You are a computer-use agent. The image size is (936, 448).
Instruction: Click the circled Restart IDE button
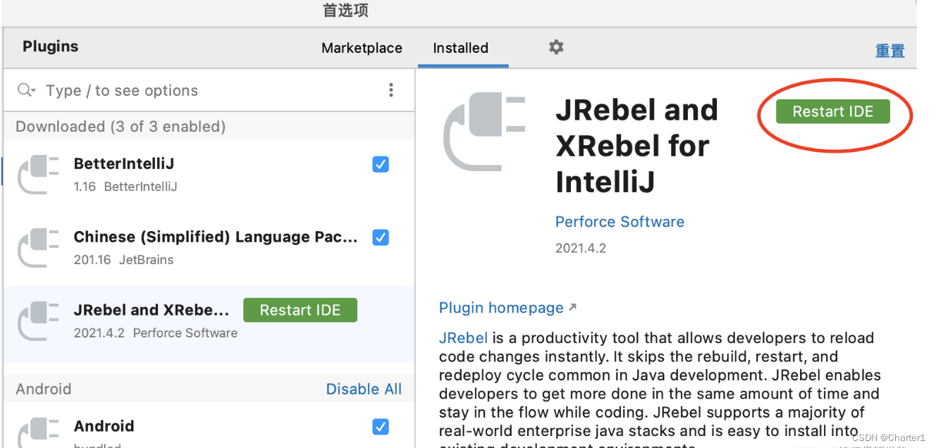[833, 111]
